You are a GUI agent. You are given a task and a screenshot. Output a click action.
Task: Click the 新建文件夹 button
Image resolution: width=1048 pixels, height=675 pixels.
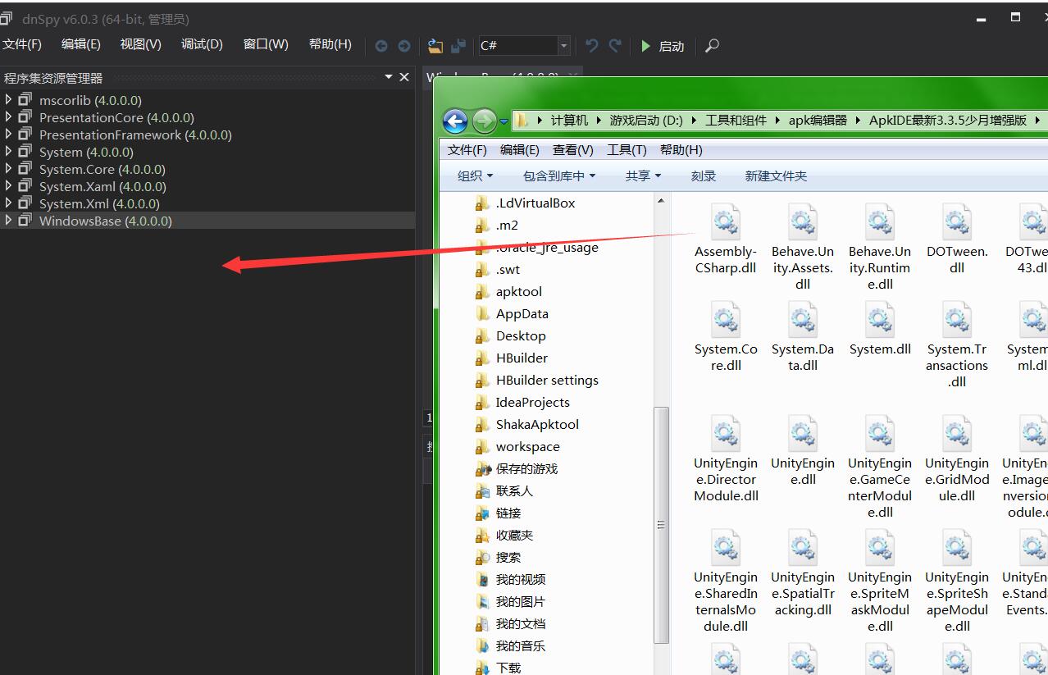(775, 176)
